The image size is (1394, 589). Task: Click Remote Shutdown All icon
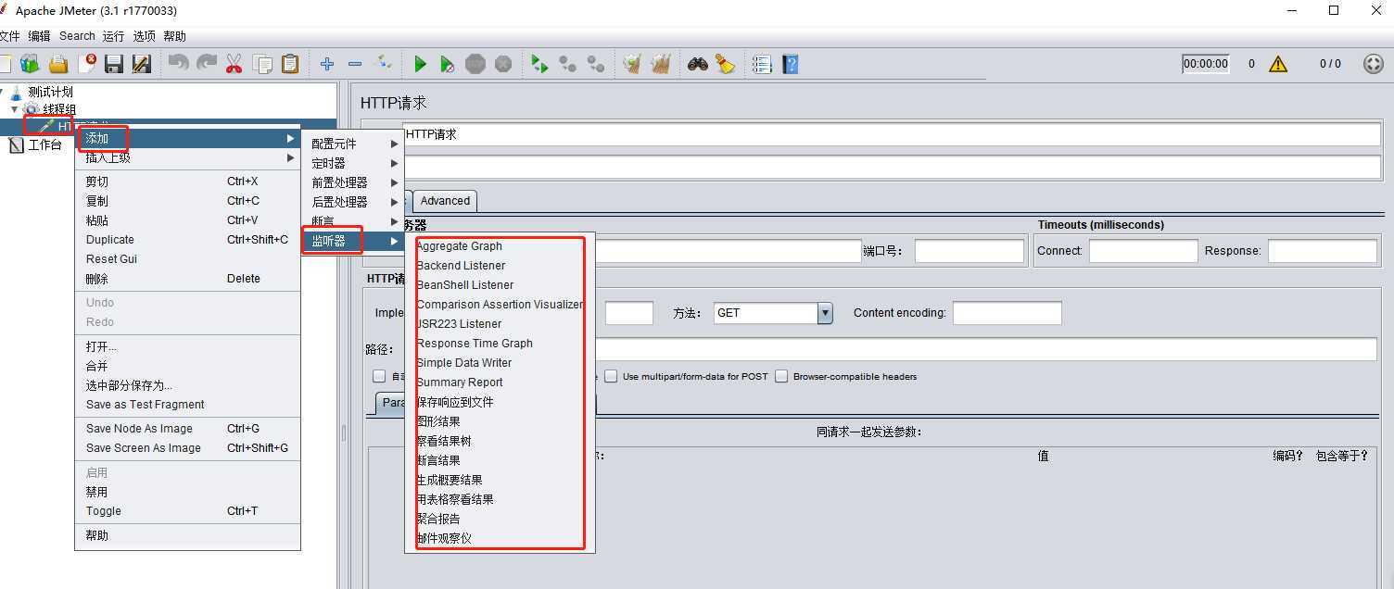(595, 64)
